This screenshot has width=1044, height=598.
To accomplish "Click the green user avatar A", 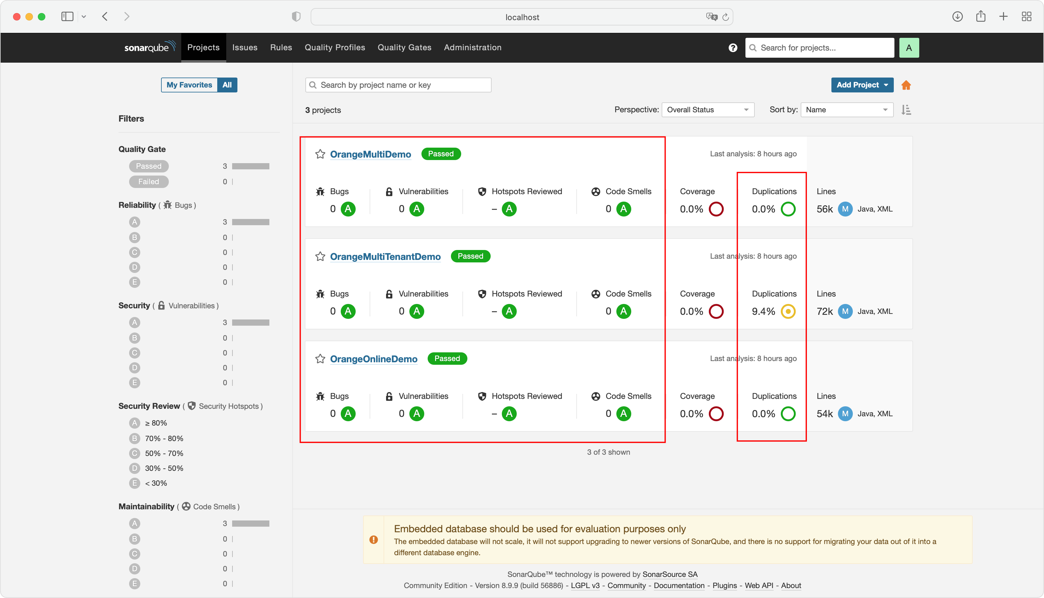I will pyautogui.click(x=909, y=48).
